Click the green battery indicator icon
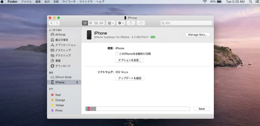Screen dimensions: 260x126 tap(153, 37)
